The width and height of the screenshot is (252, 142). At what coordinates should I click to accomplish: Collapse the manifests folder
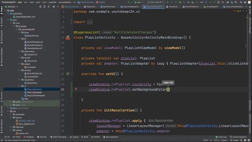(x=8, y=14)
